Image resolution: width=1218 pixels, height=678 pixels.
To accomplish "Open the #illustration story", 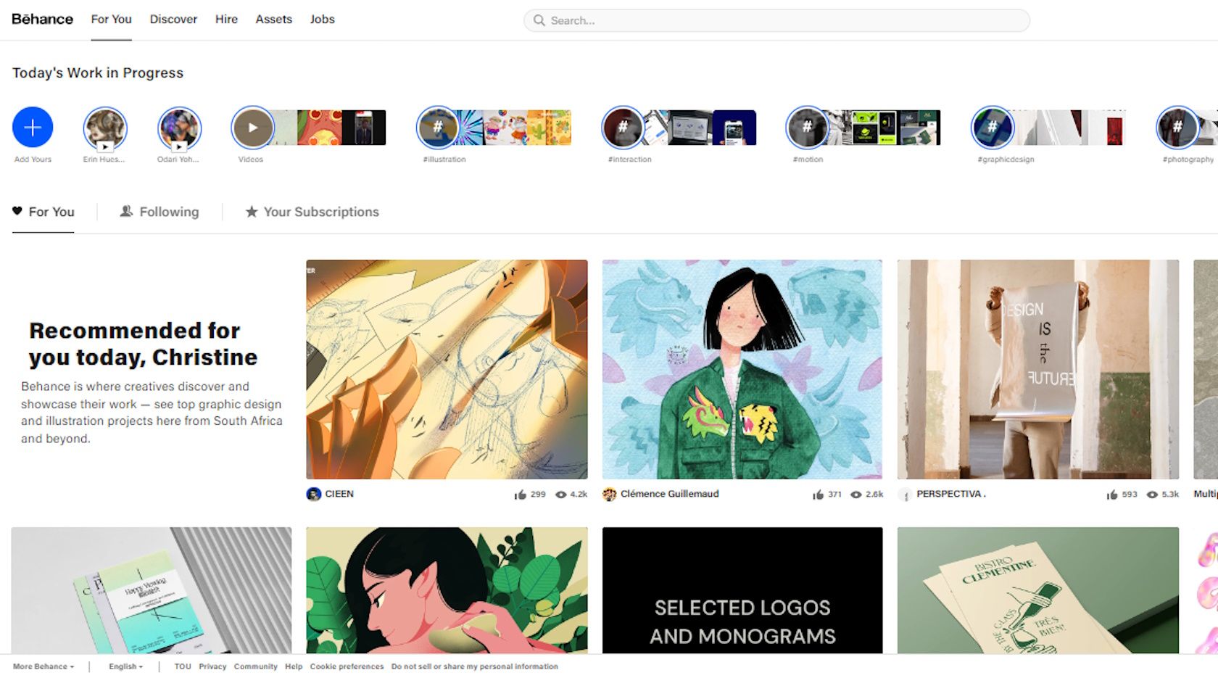I will (x=436, y=127).
